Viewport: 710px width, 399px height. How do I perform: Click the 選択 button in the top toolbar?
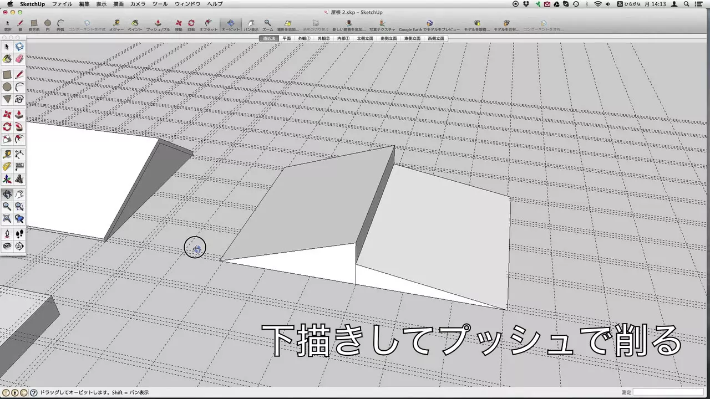(x=8, y=25)
